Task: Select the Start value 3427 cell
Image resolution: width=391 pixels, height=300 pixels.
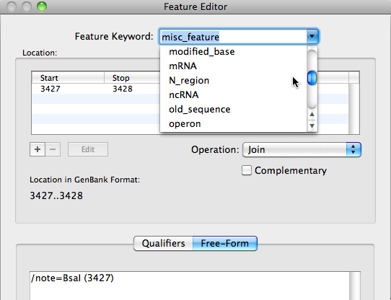Action: click(50, 89)
